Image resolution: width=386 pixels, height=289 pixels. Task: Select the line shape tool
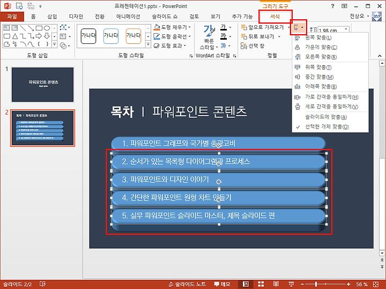tap(23, 28)
